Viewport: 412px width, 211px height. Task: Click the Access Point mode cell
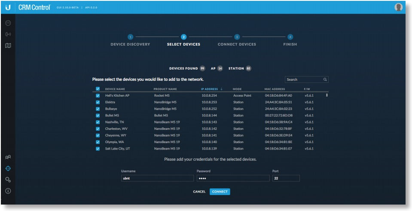(x=242, y=96)
